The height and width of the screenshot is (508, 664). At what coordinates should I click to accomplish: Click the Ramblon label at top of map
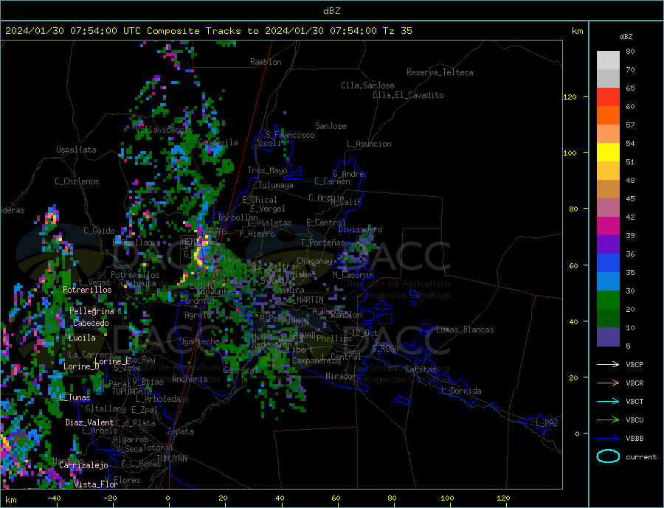[266, 62]
